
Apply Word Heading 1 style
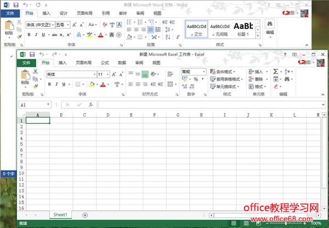[243, 30]
